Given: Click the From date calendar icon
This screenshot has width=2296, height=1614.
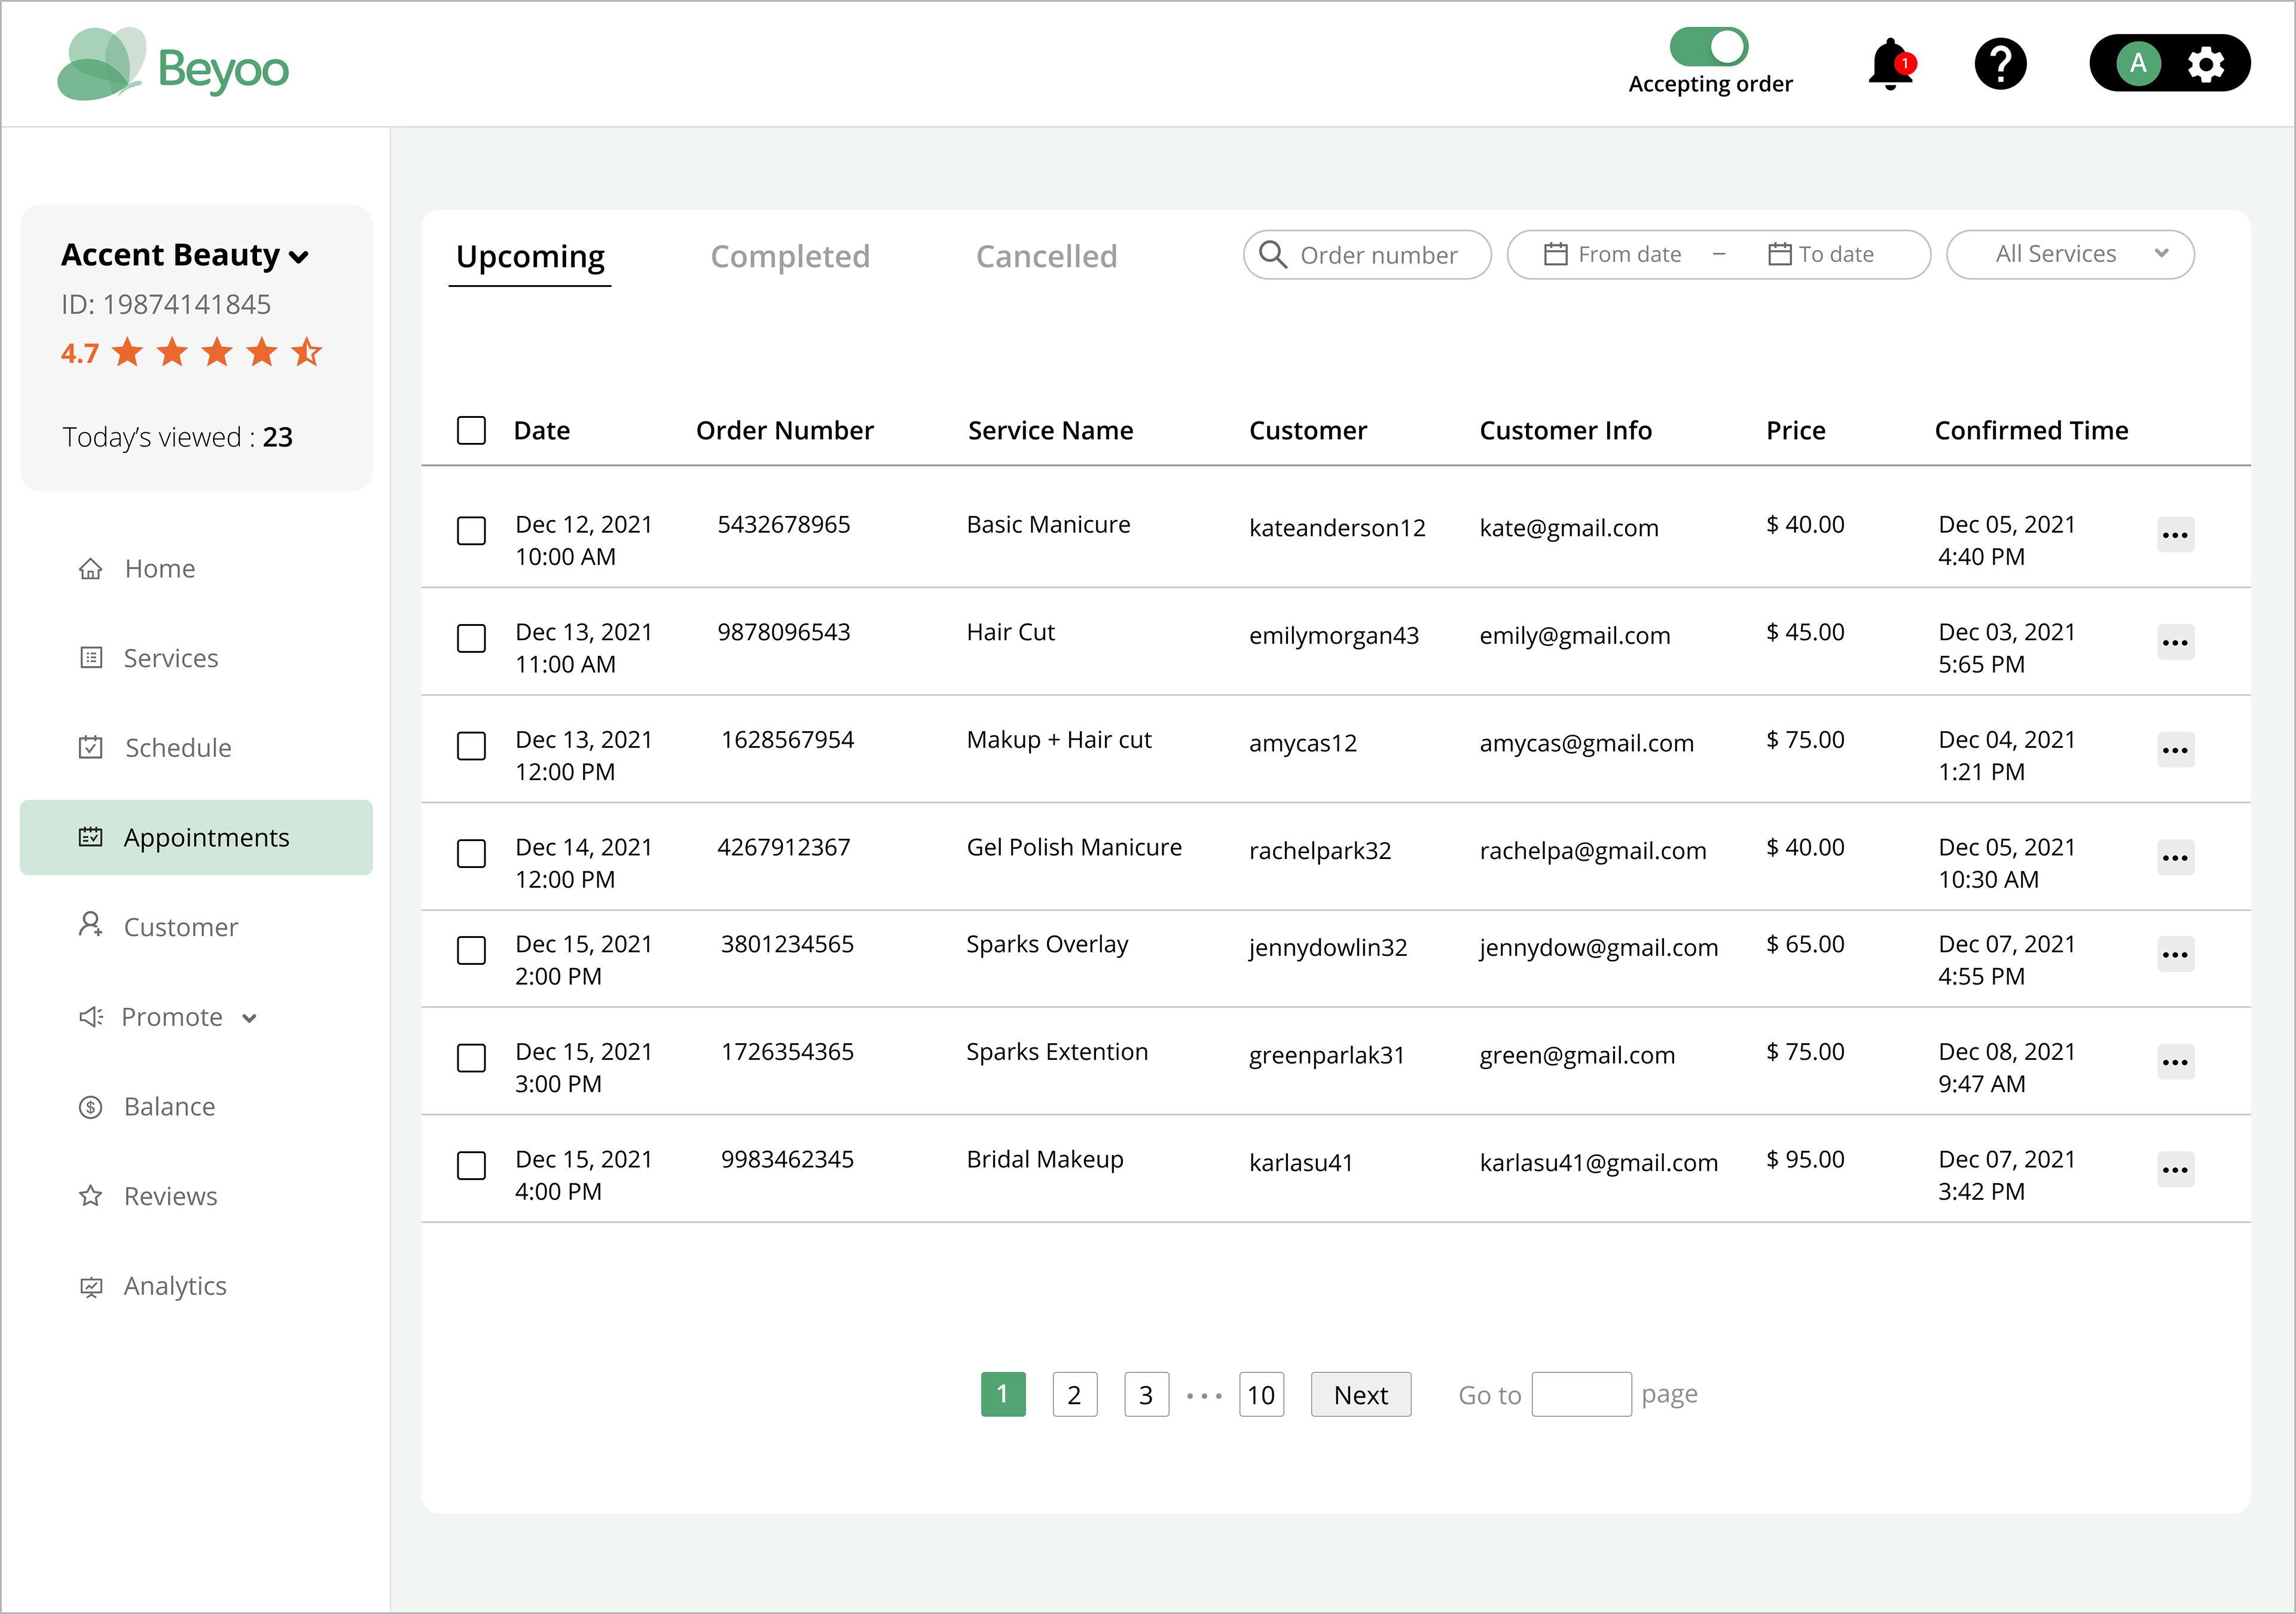Looking at the screenshot, I should pyautogui.click(x=1555, y=254).
